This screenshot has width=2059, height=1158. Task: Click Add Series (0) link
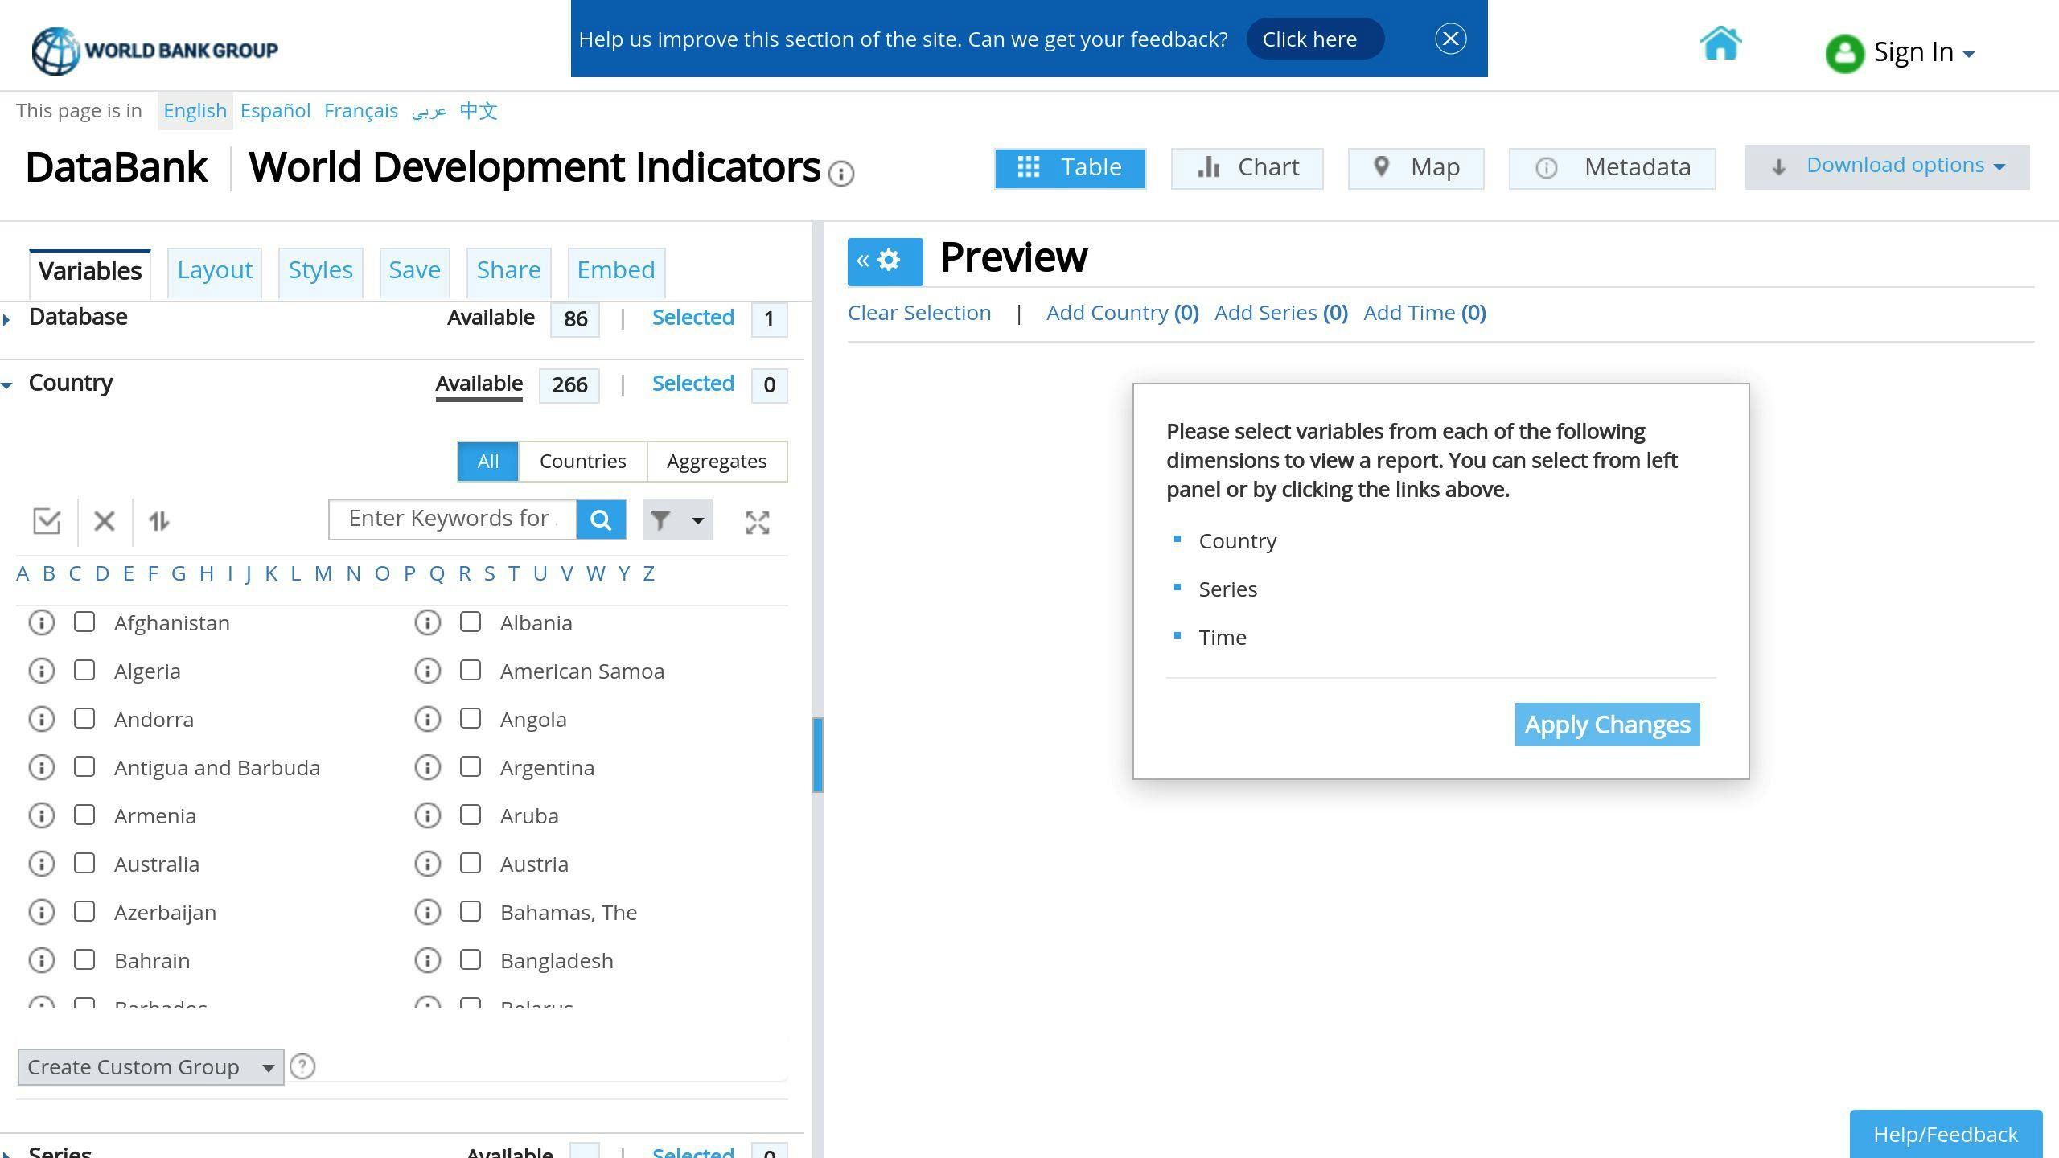1281,313
